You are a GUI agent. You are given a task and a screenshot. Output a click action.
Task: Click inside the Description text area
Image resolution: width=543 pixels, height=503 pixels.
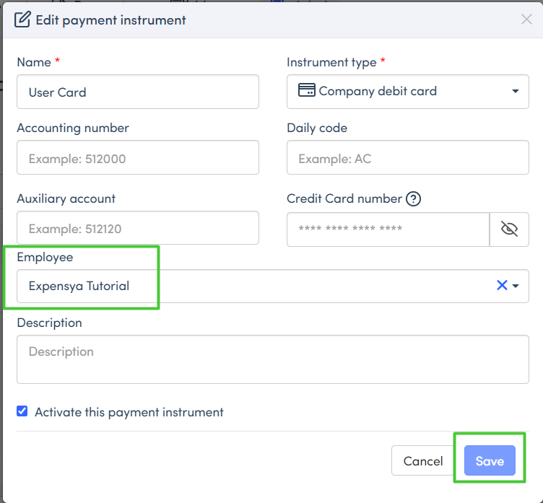(272, 359)
